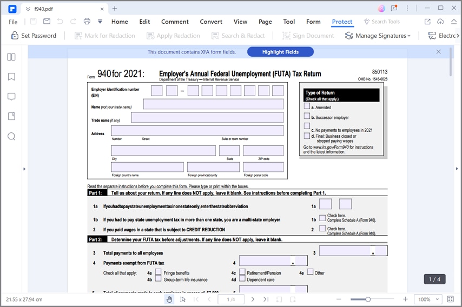462x307 pixels.
Task: Click the zoom out minus button
Action: (339, 299)
